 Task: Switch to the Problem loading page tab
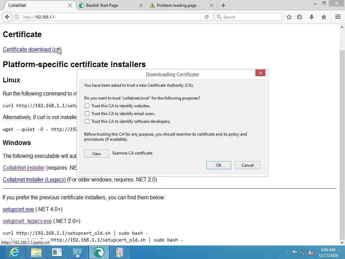(x=182, y=5)
